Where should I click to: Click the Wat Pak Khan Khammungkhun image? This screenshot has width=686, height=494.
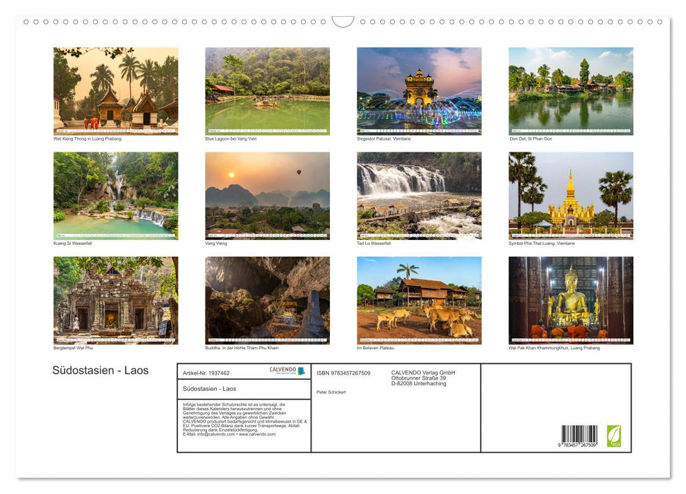pos(571,300)
